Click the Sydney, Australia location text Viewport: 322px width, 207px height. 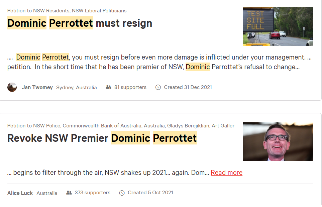(76, 88)
